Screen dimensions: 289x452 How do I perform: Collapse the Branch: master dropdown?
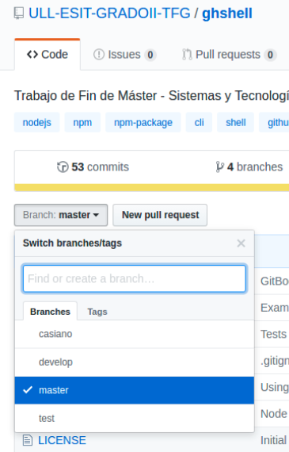point(61,215)
